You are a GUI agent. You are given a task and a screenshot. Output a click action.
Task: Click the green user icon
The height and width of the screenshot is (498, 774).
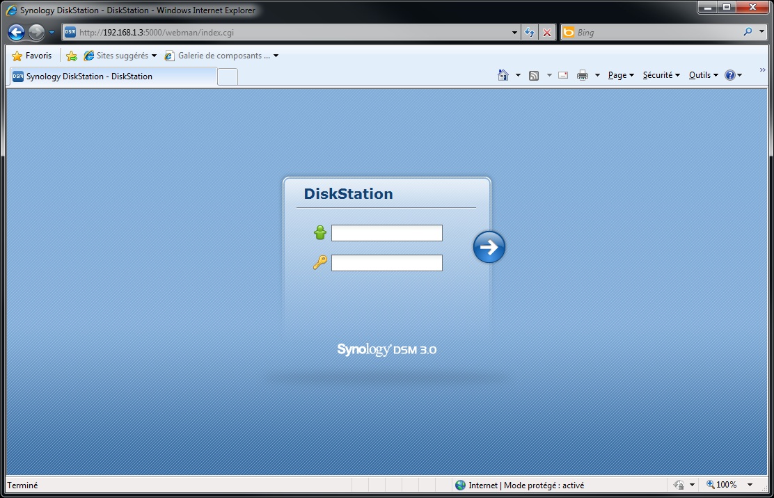320,233
